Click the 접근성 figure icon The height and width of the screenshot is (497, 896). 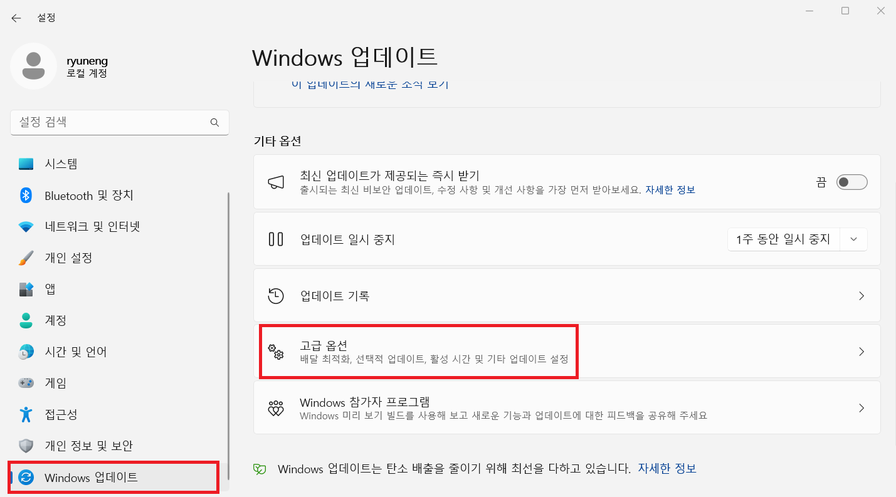(26, 414)
